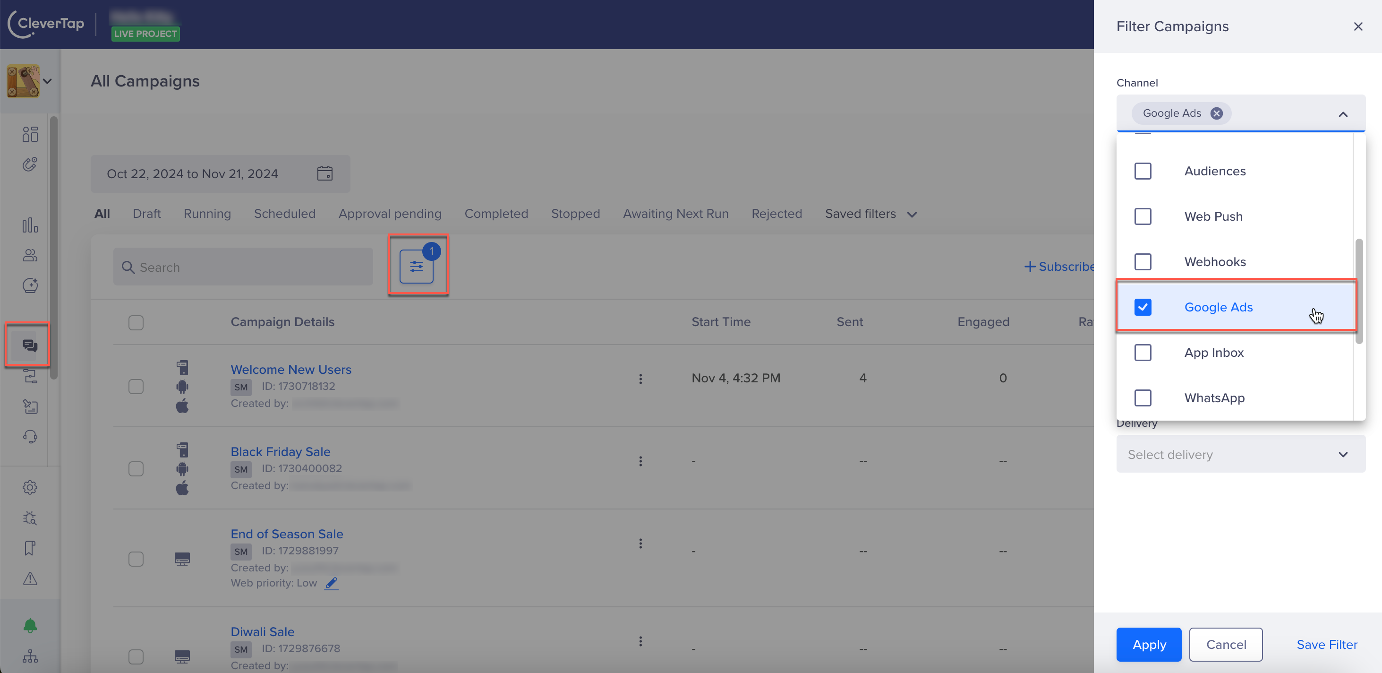Image resolution: width=1382 pixels, height=673 pixels.
Task: Check the WhatsApp channel checkbox
Action: coord(1143,398)
